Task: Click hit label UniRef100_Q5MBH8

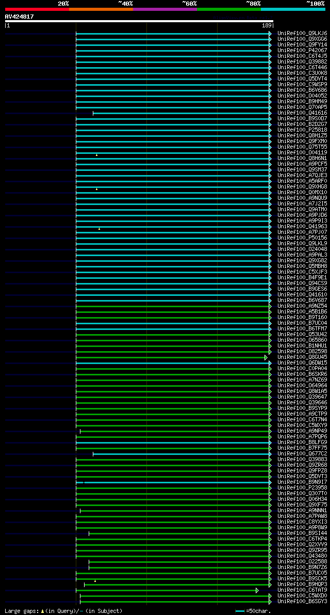Action: click(302, 266)
